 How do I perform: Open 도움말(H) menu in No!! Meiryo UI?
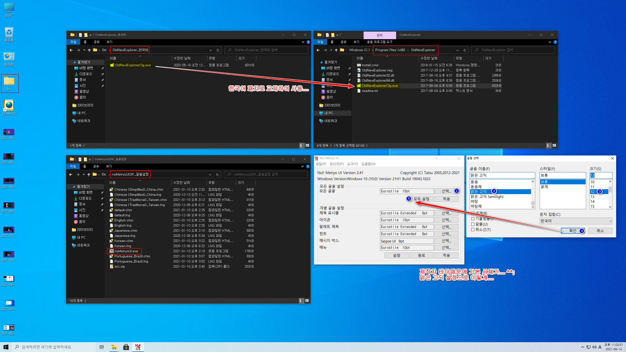368,164
